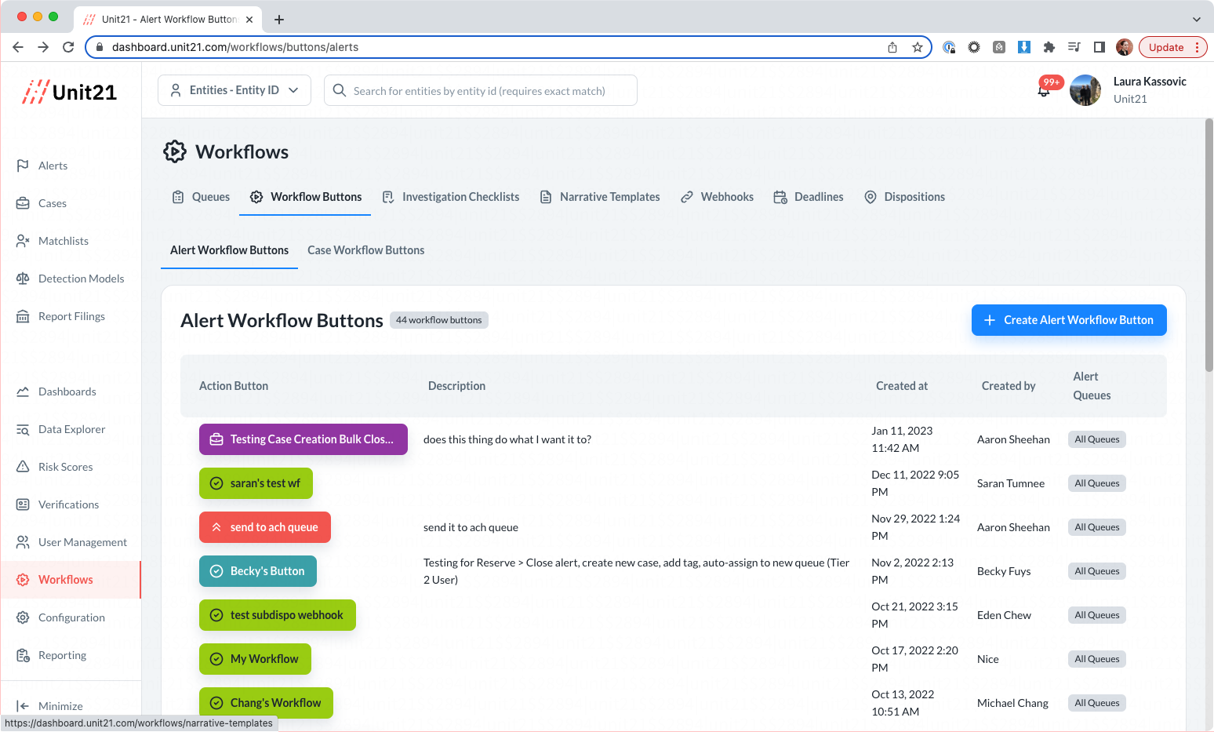
Task: Click All Queues tag for Aaron Sheehan Jan 11
Action: (1097, 439)
